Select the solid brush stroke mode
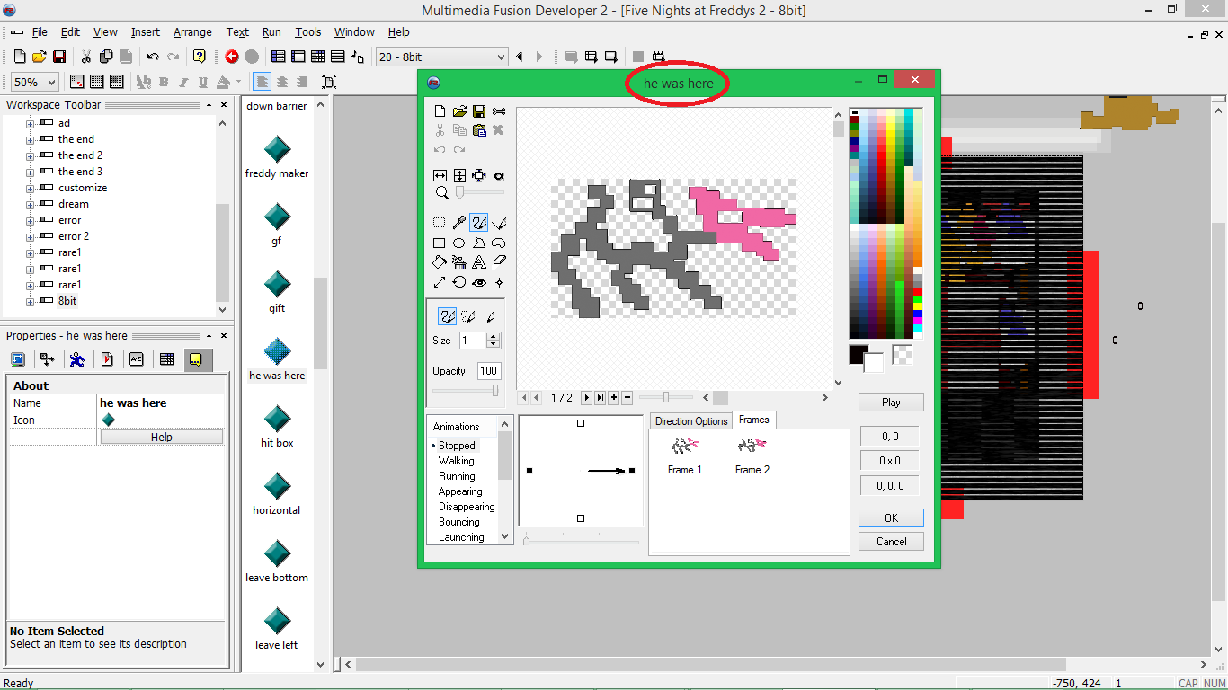 pyautogui.click(x=447, y=316)
